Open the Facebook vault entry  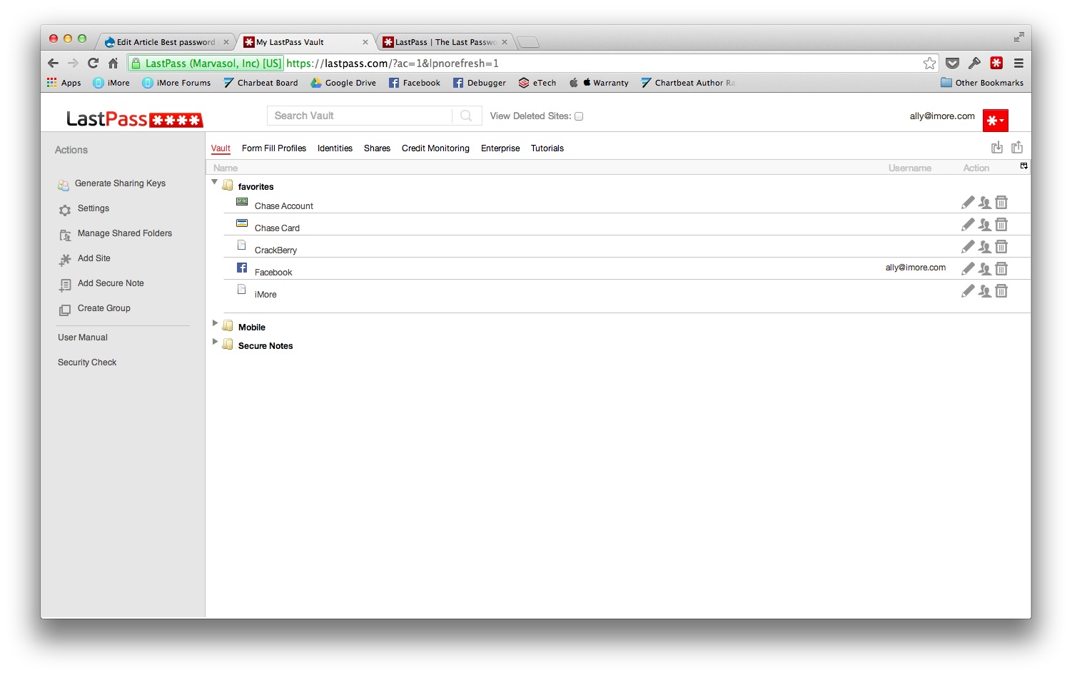tap(273, 273)
